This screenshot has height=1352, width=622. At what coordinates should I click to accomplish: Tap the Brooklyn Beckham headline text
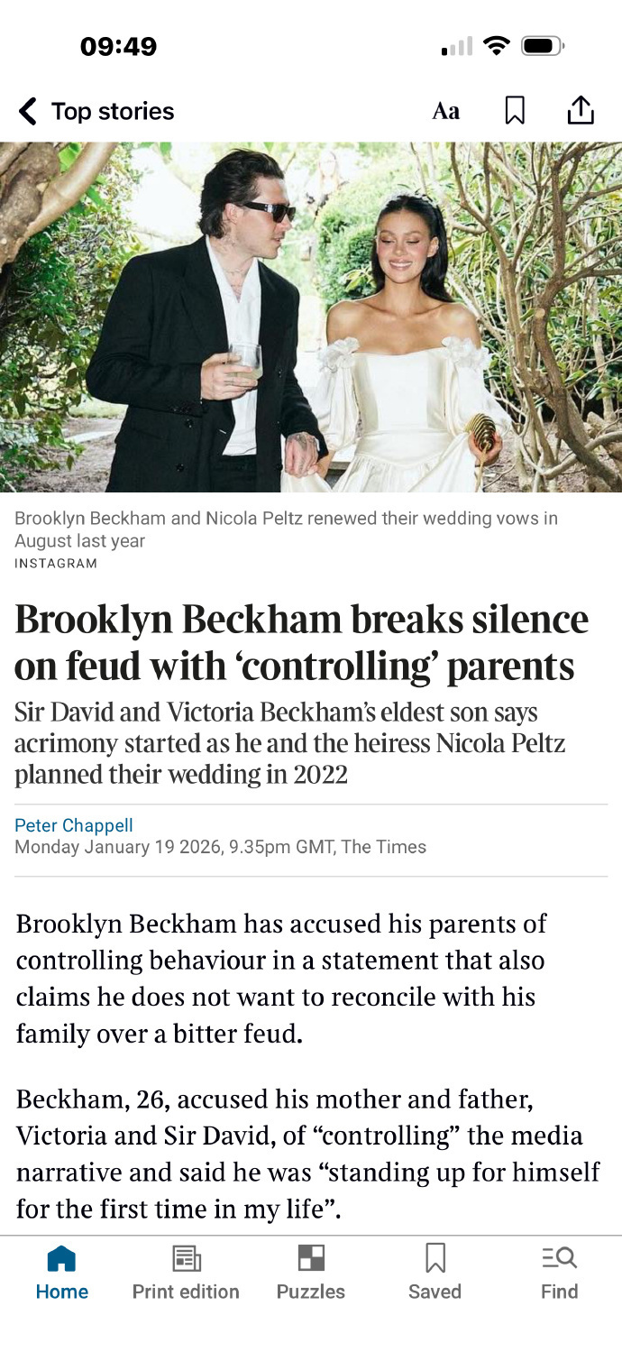point(301,642)
